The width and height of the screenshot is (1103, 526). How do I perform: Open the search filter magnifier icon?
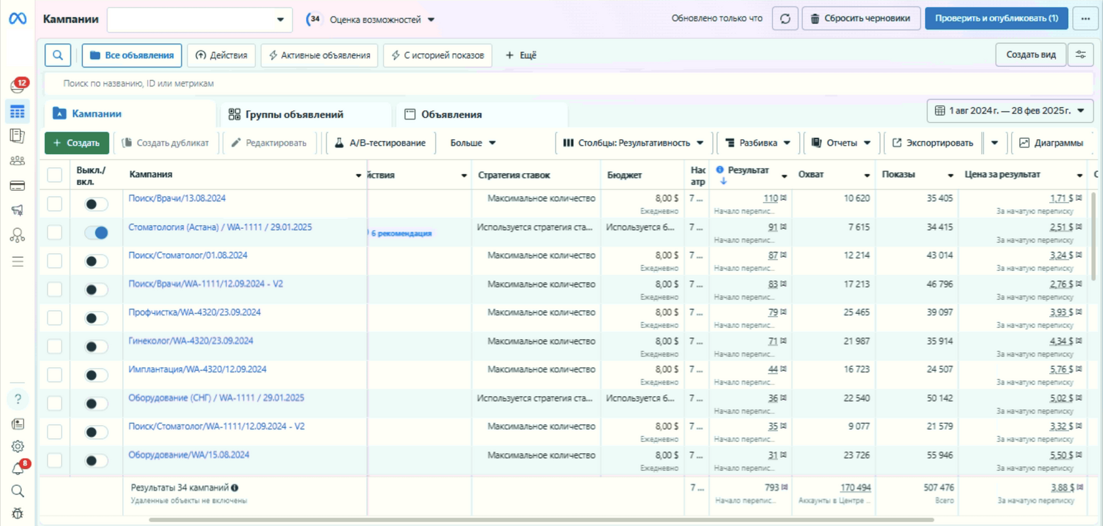58,55
